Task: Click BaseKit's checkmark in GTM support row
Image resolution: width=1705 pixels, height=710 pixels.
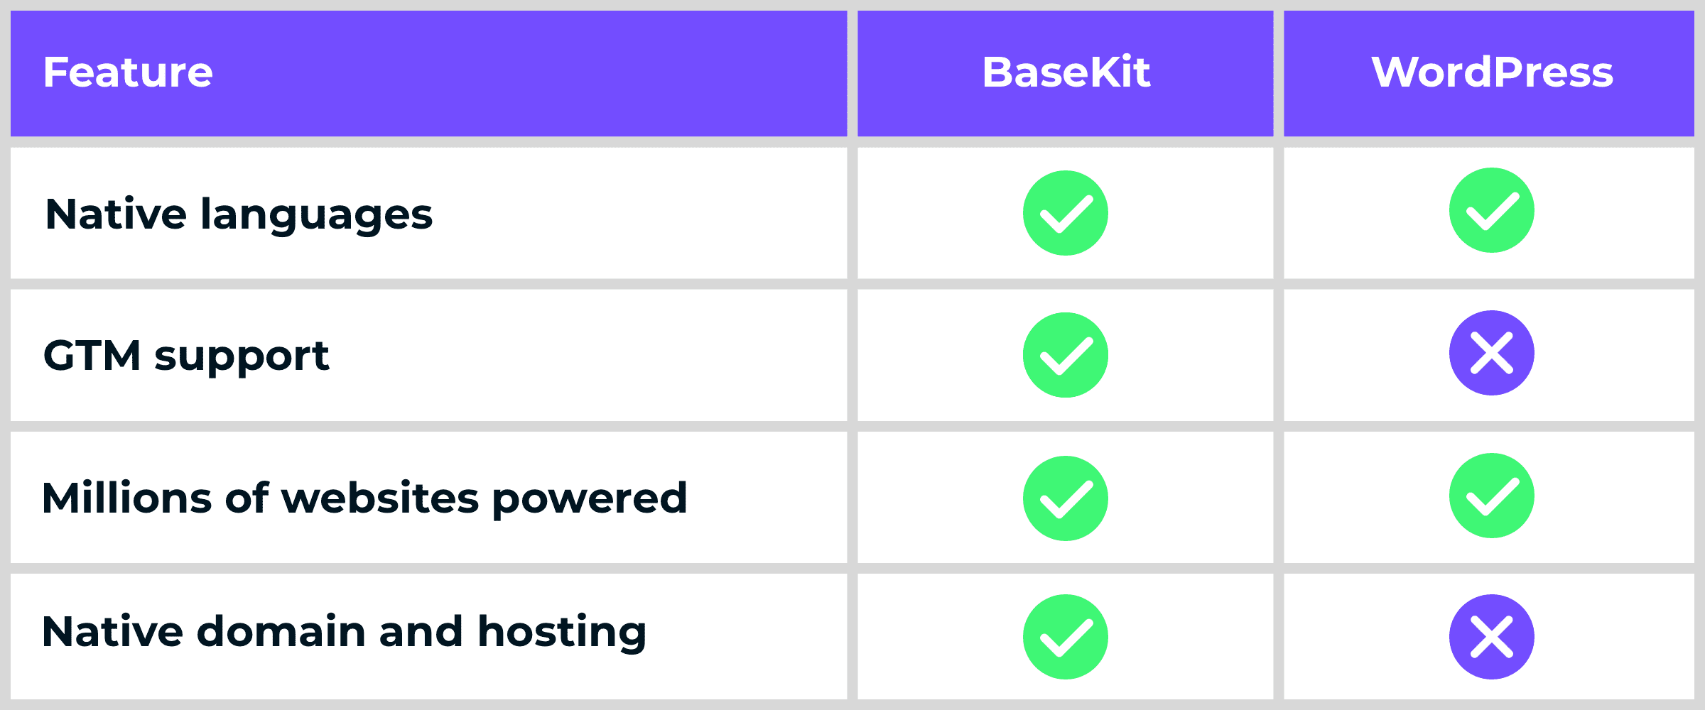Action: [x=1065, y=355]
